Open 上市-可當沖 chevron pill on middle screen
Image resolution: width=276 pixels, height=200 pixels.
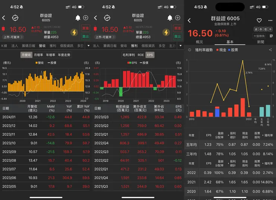tap(105, 37)
